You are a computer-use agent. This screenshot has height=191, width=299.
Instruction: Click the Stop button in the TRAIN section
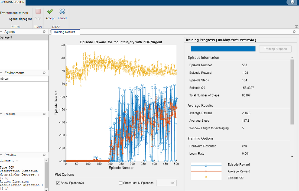point(38,14)
